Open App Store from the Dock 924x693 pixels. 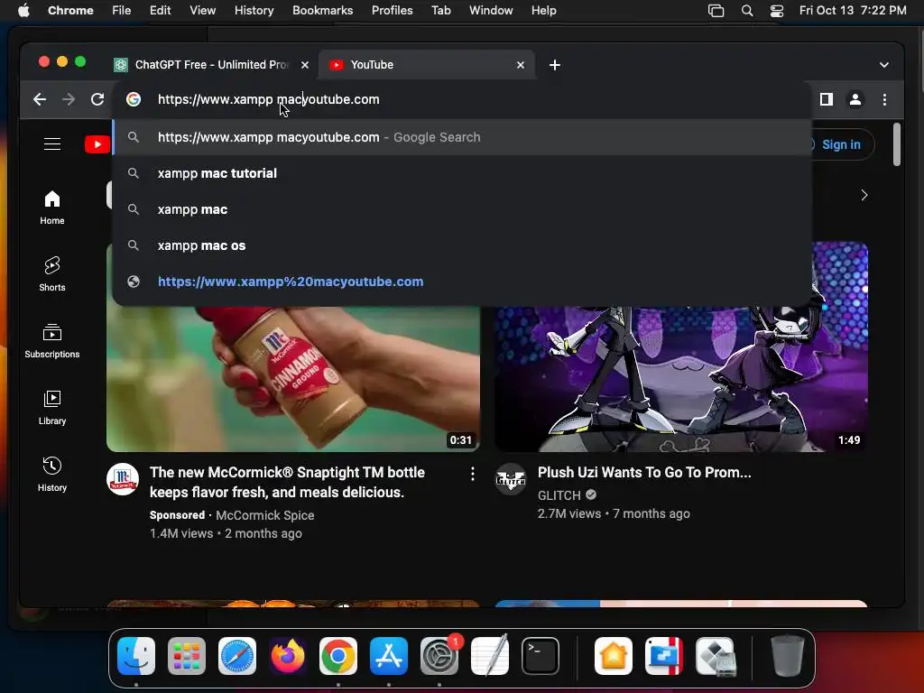(x=389, y=656)
